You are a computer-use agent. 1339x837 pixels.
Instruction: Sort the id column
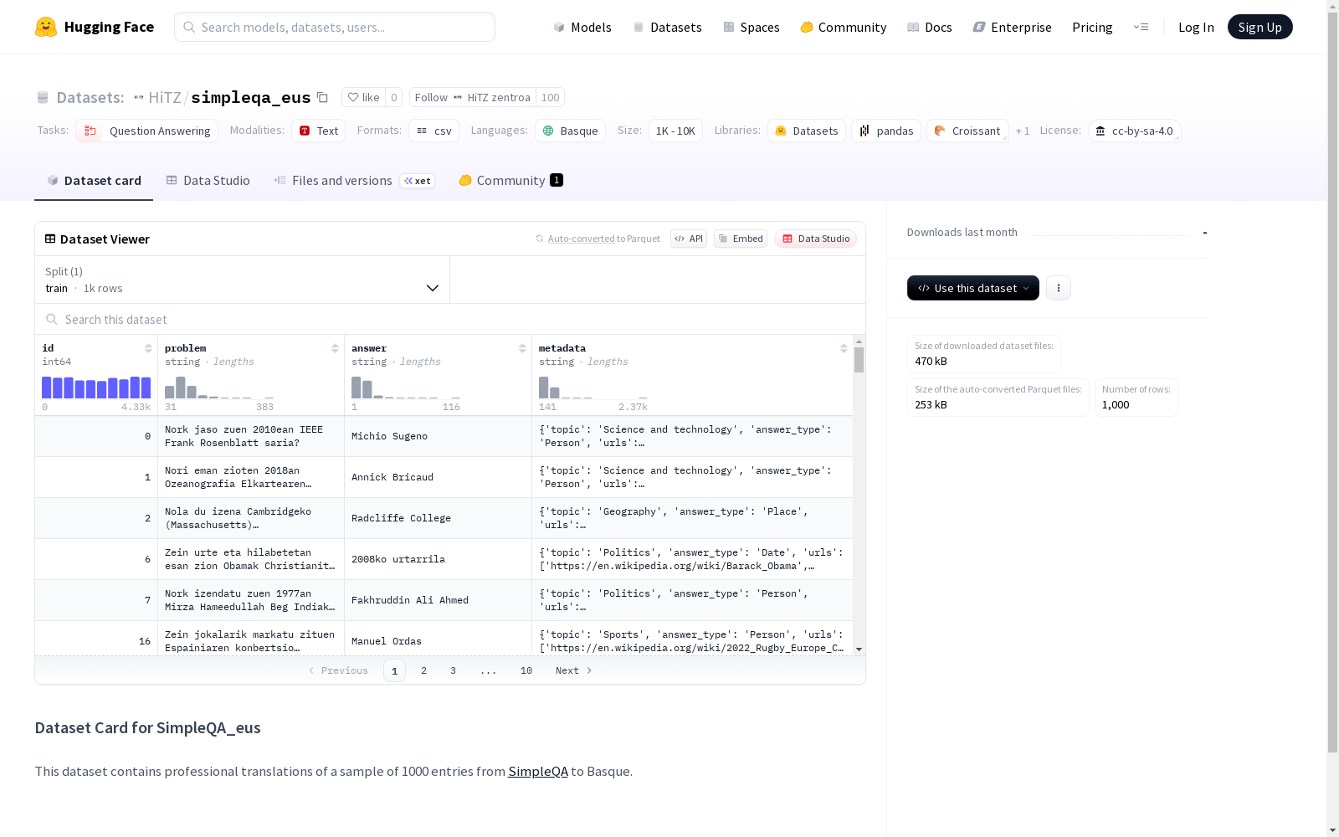point(148,348)
